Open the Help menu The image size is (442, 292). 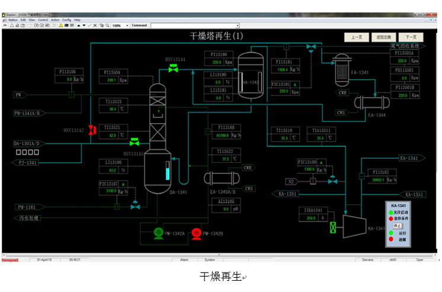click(x=77, y=20)
